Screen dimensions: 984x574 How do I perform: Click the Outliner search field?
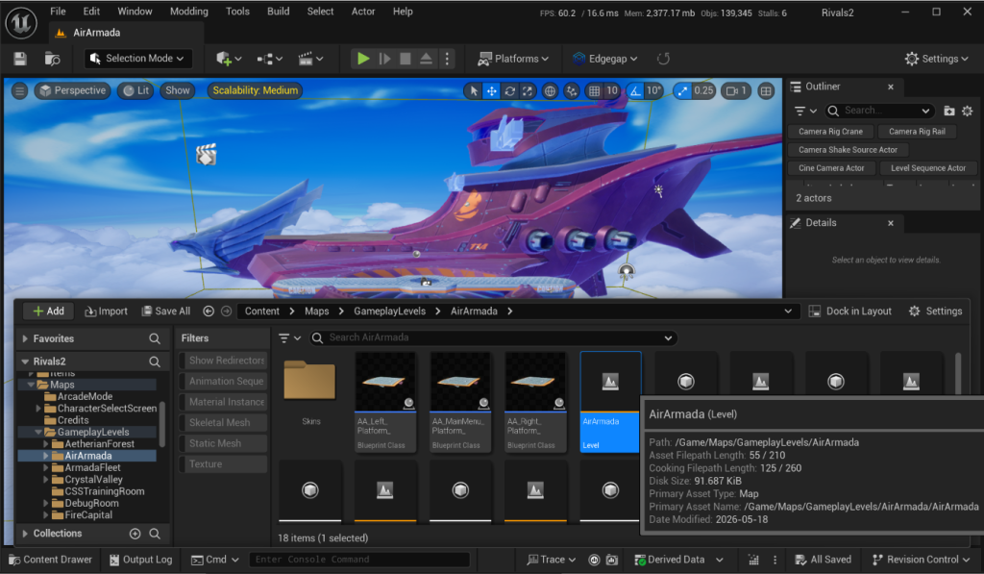879,111
